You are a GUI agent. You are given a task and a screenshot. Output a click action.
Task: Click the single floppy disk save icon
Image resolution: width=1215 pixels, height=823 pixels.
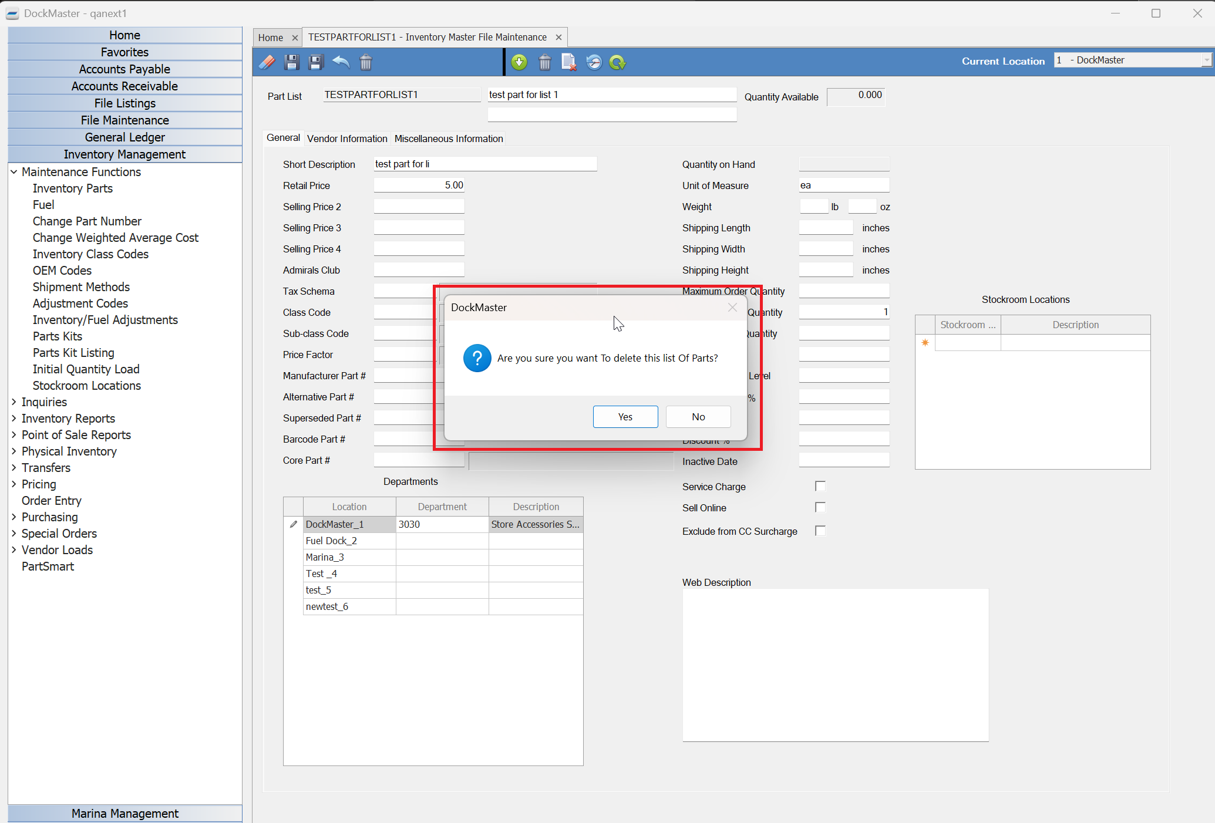pyautogui.click(x=291, y=62)
